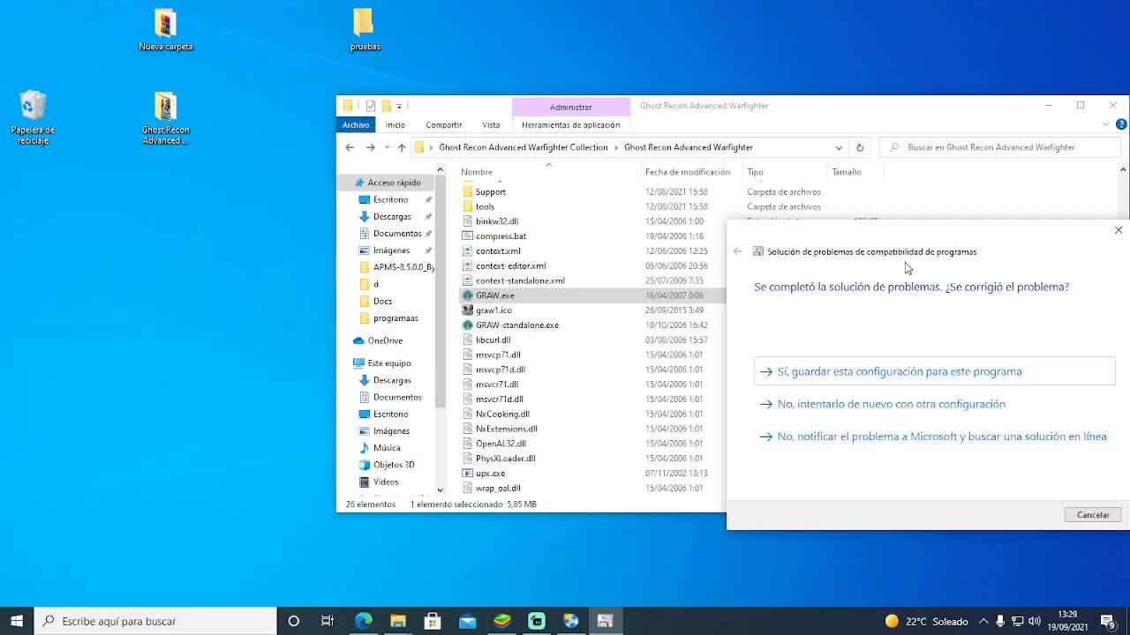Click the Administrar contextual tab

(x=570, y=107)
